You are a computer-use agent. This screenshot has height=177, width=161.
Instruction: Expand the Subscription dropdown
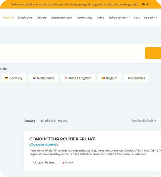click(119, 18)
